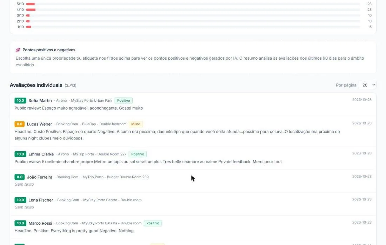
Task: Click MyStay Porto Urban Park property name
Action: coord(92,100)
